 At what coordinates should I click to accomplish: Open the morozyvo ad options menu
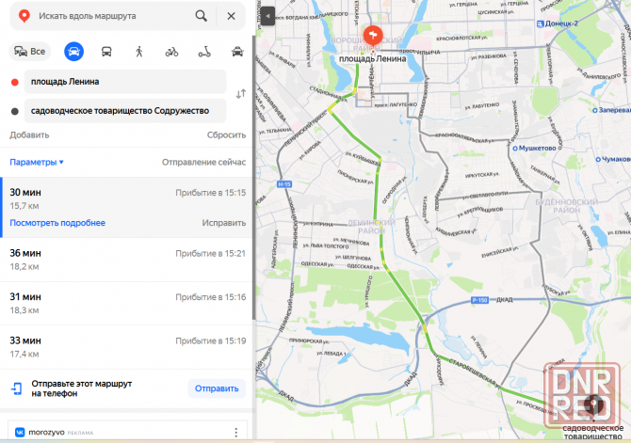(235, 433)
